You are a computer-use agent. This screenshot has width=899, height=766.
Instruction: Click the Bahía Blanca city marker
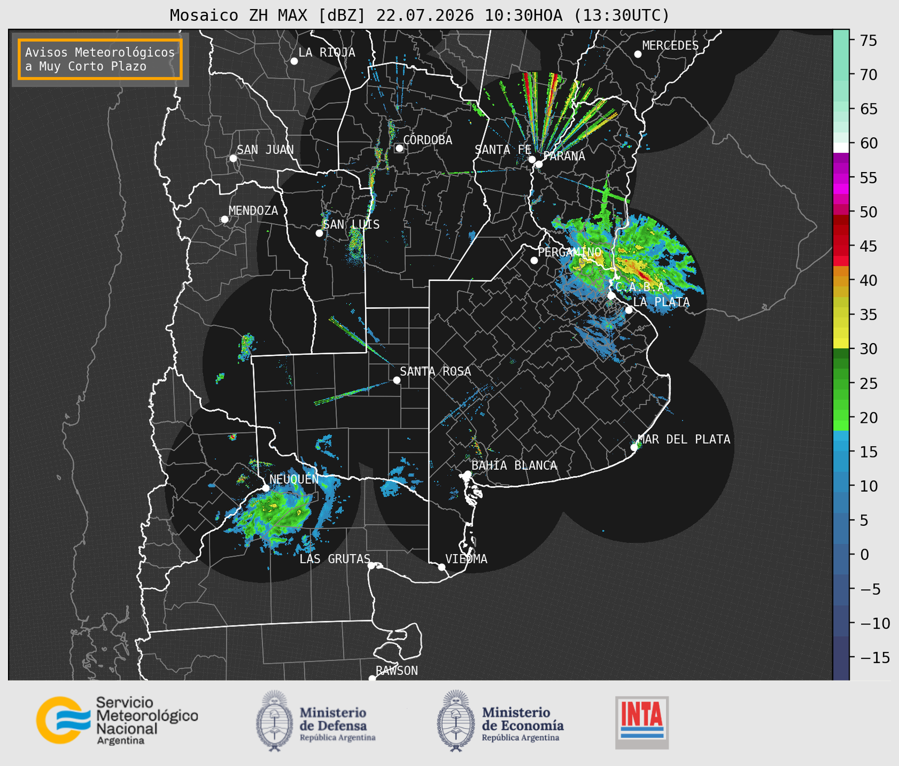[467, 474]
